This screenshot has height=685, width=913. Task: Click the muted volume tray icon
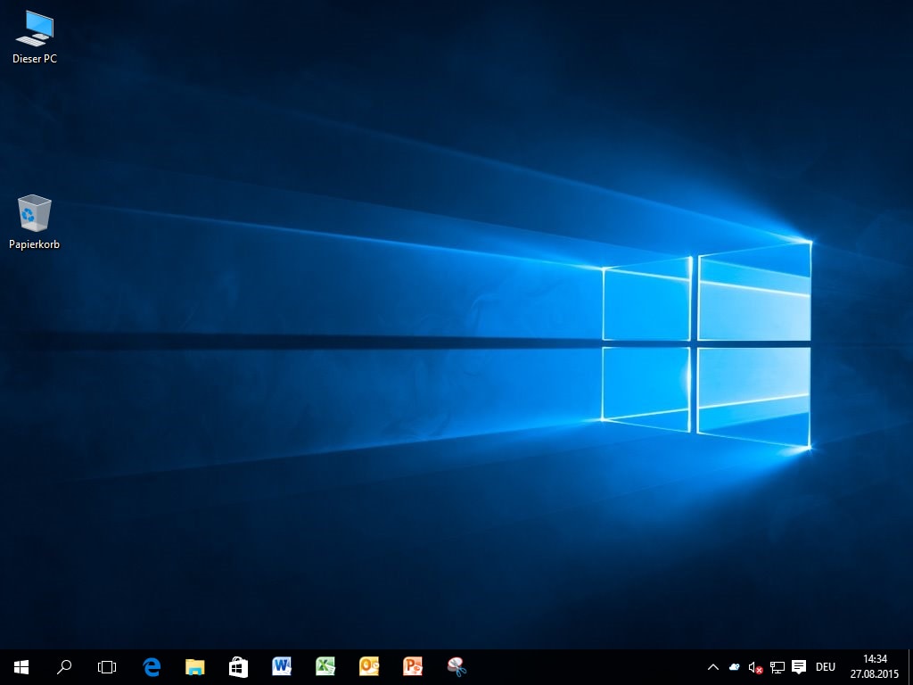[x=756, y=667]
